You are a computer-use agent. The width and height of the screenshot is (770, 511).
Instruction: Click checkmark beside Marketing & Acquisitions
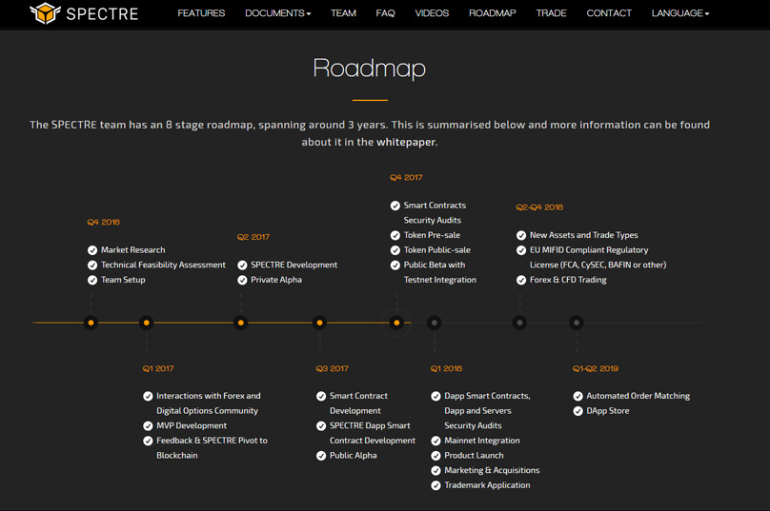point(436,471)
